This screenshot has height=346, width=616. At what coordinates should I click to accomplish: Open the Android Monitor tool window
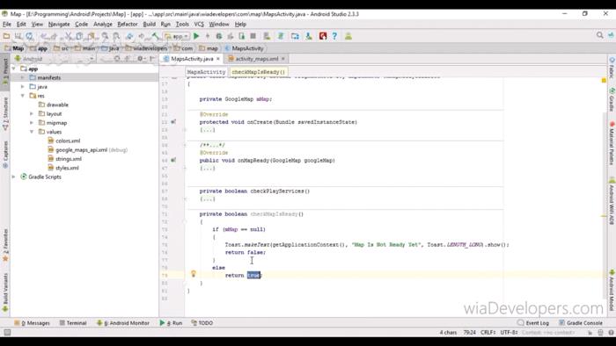click(x=123, y=323)
